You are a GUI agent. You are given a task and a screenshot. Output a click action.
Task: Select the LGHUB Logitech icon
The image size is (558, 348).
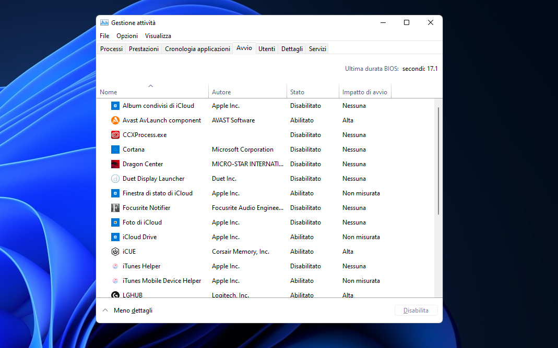[x=115, y=295]
